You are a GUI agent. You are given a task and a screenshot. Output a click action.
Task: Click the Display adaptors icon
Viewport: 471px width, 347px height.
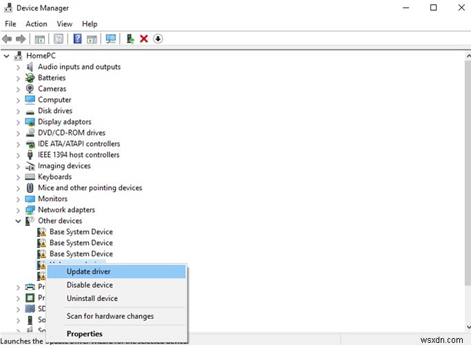[x=30, y=122]
